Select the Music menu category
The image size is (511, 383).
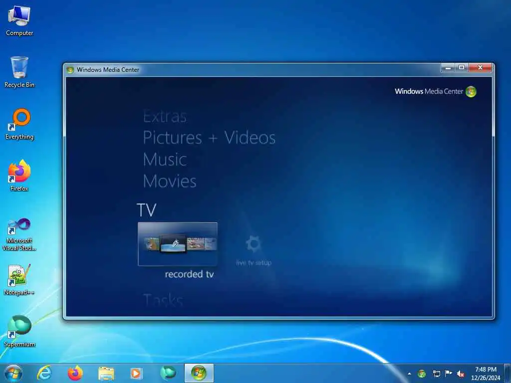165,160
